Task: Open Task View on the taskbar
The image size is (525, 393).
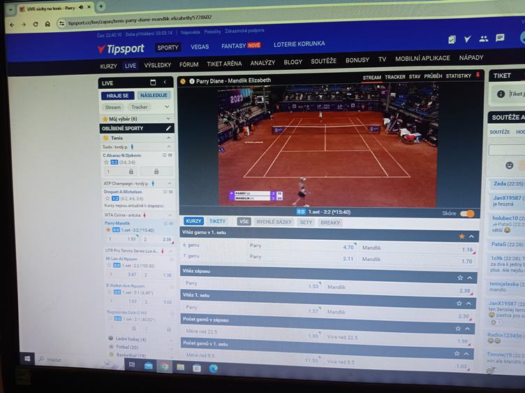Action: (132, 364)
